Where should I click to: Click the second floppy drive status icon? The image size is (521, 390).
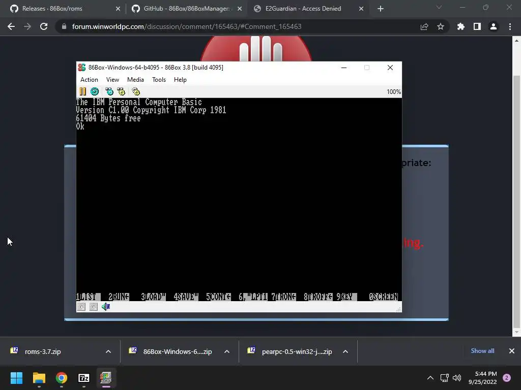(x=94, y=307)
